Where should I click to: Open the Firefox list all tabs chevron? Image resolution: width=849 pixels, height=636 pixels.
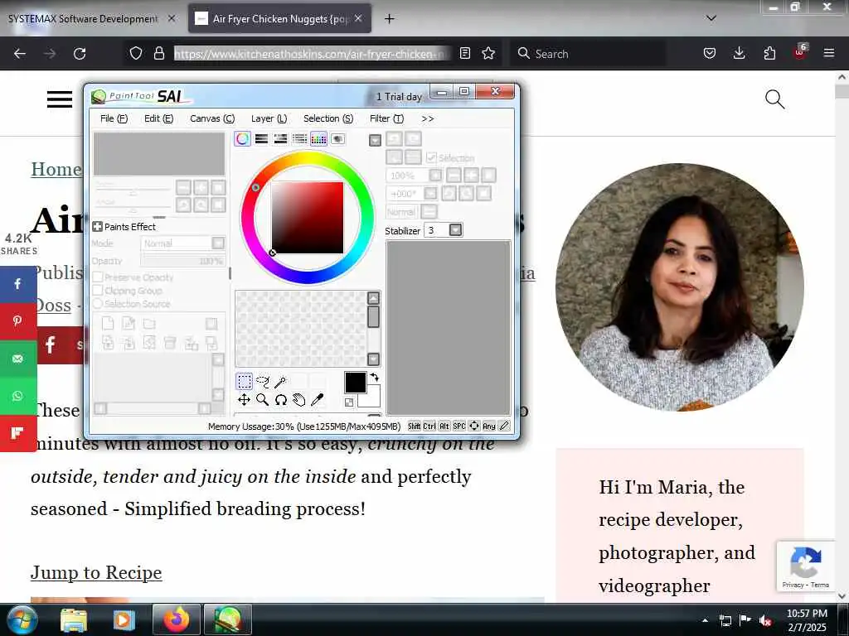(711, 18)
